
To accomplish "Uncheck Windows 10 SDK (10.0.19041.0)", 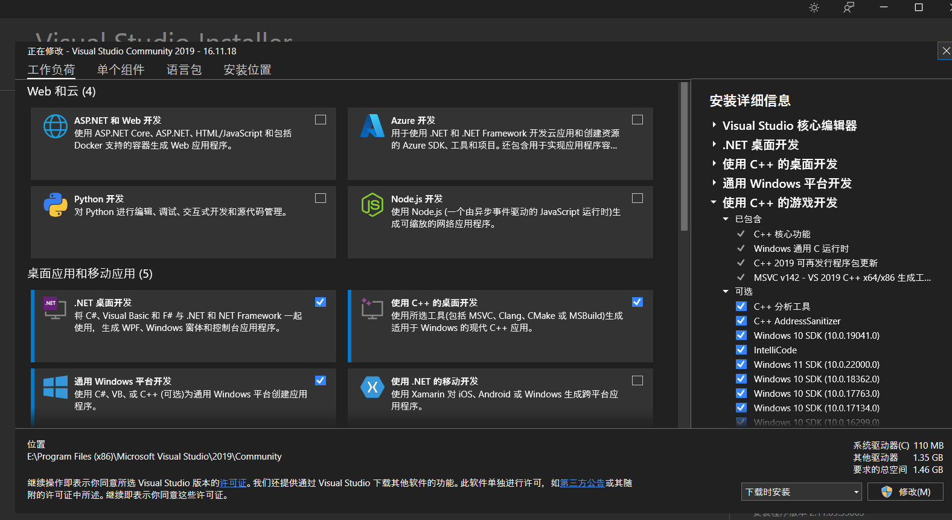I will click(741, 335).
